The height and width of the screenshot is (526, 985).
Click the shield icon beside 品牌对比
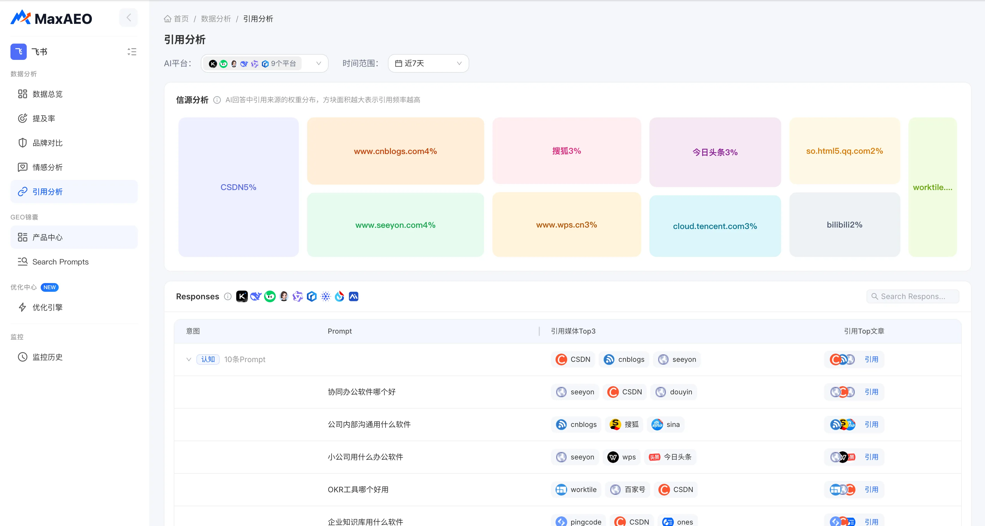(x=23, y=143)
